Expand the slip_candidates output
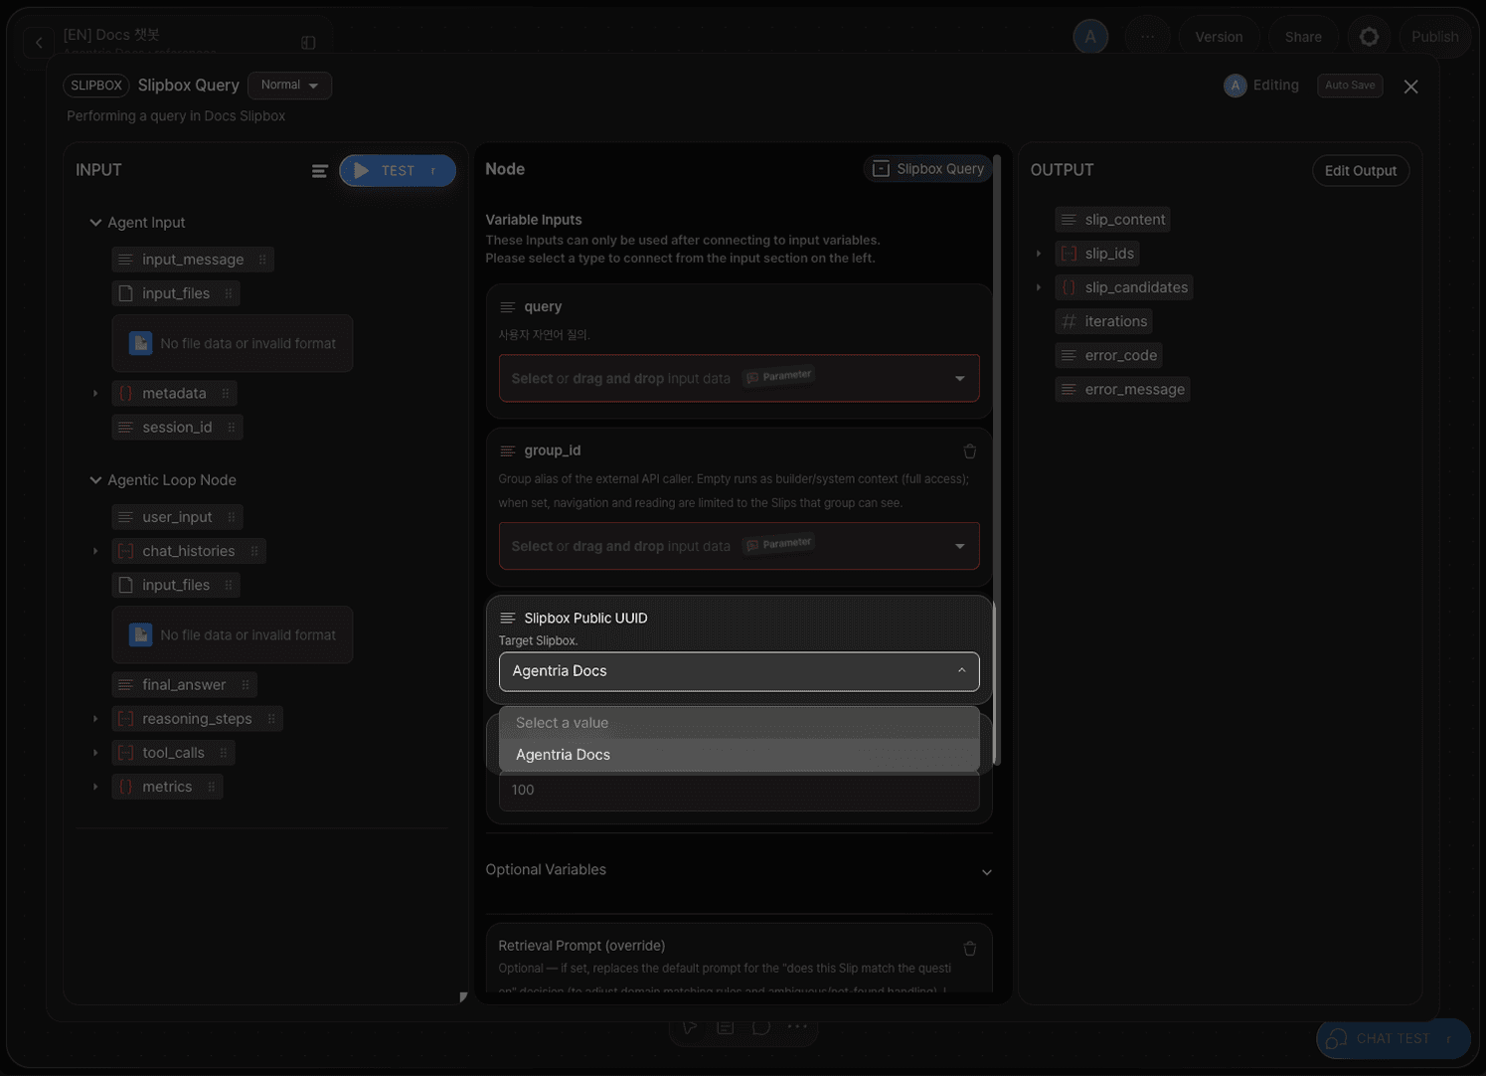Screen dimensions: 1486x1076 click(1039, 287)
